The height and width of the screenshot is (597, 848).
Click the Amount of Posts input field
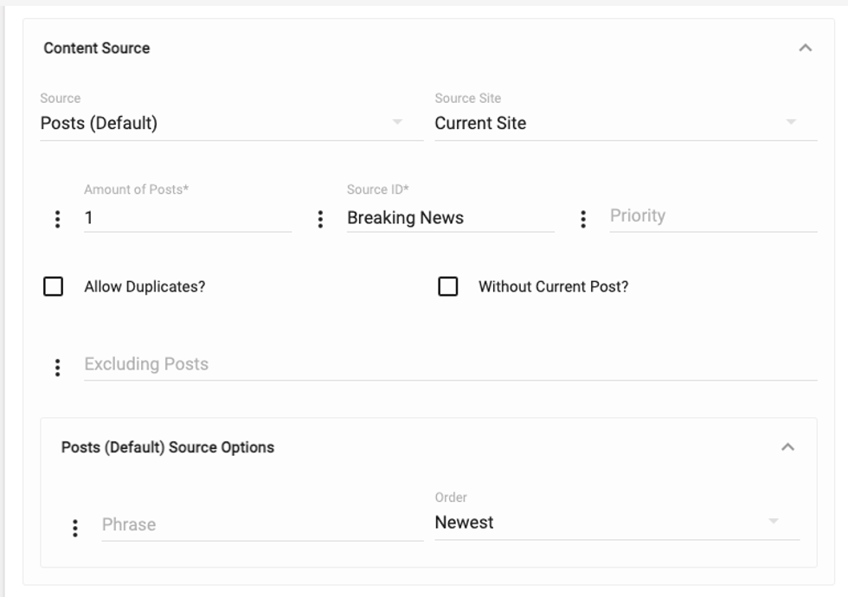click(x=187, y=218)
